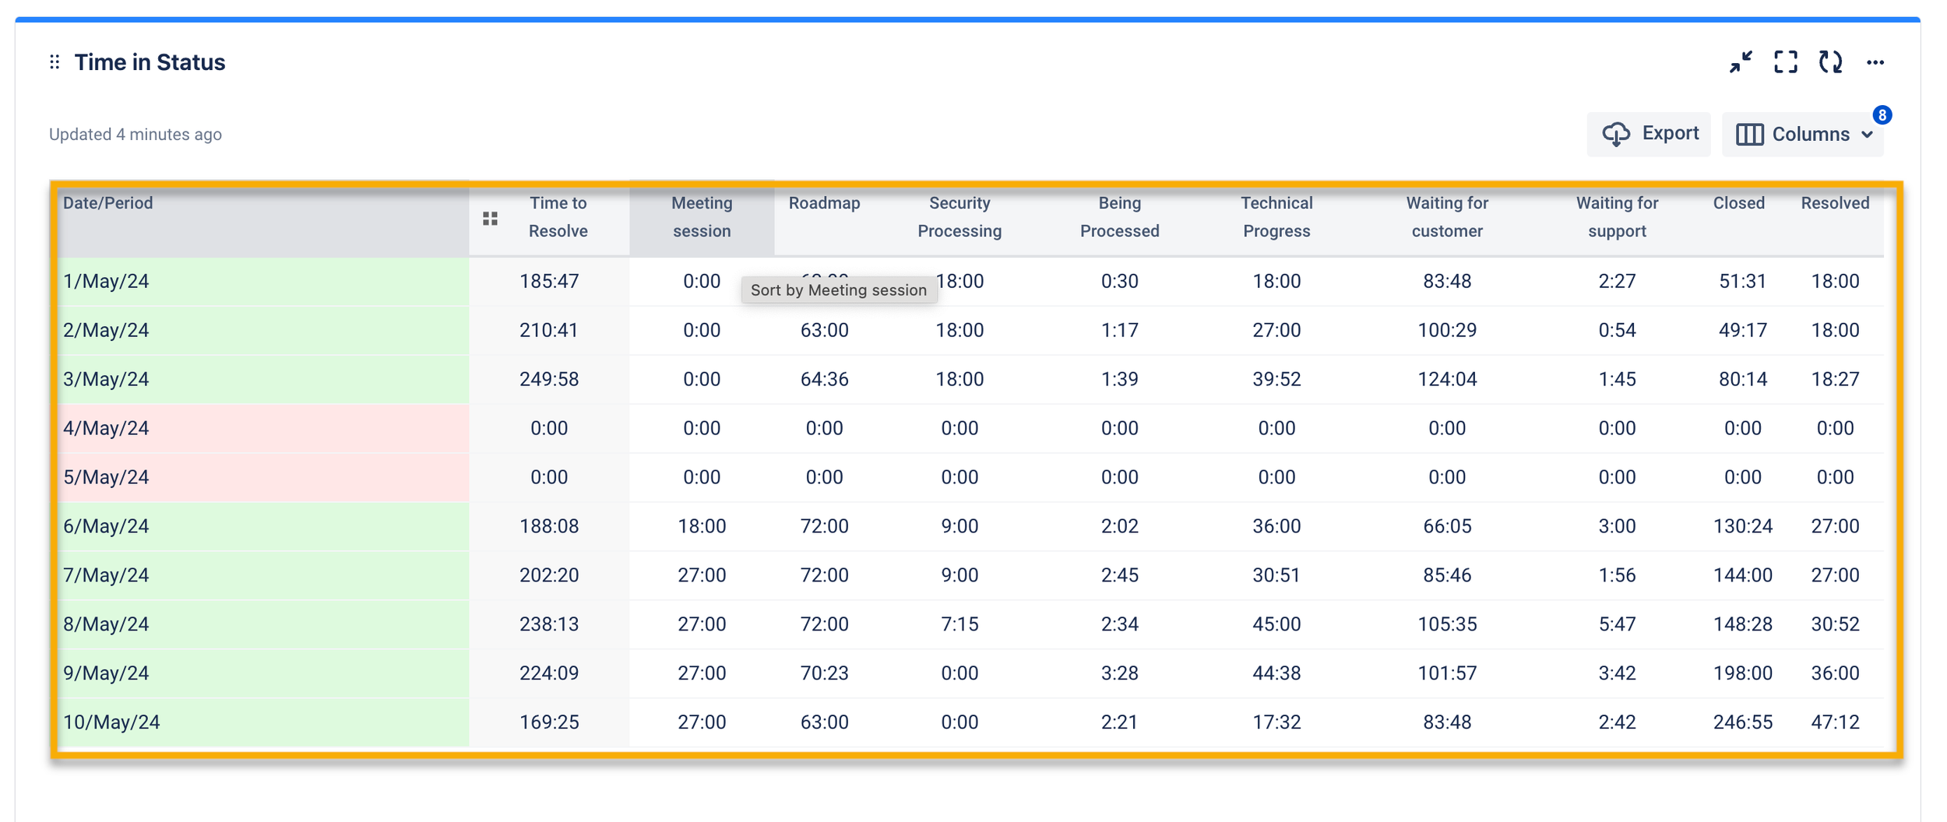1947x822 pixels.
Task: Click the Columns layout icon
Action: coord(1749,135)
